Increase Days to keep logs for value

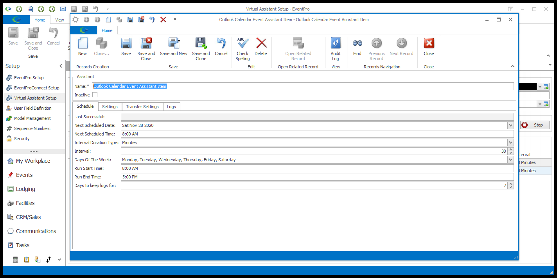(510, 184)
